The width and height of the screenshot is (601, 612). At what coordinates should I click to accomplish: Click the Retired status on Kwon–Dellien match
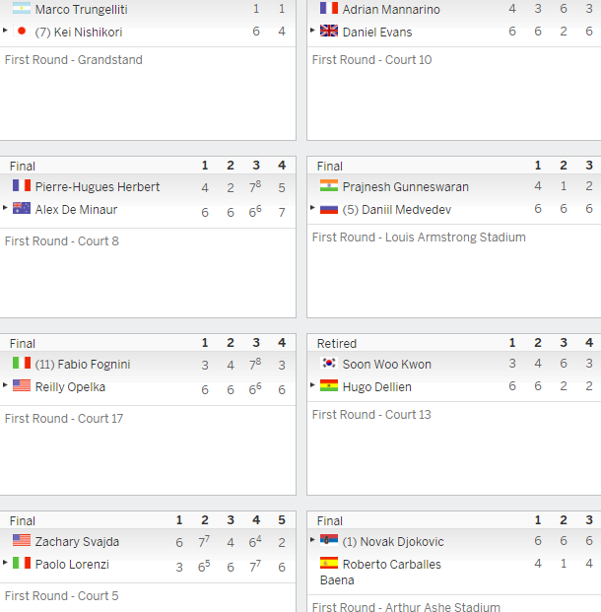click(x=337, y=344)
